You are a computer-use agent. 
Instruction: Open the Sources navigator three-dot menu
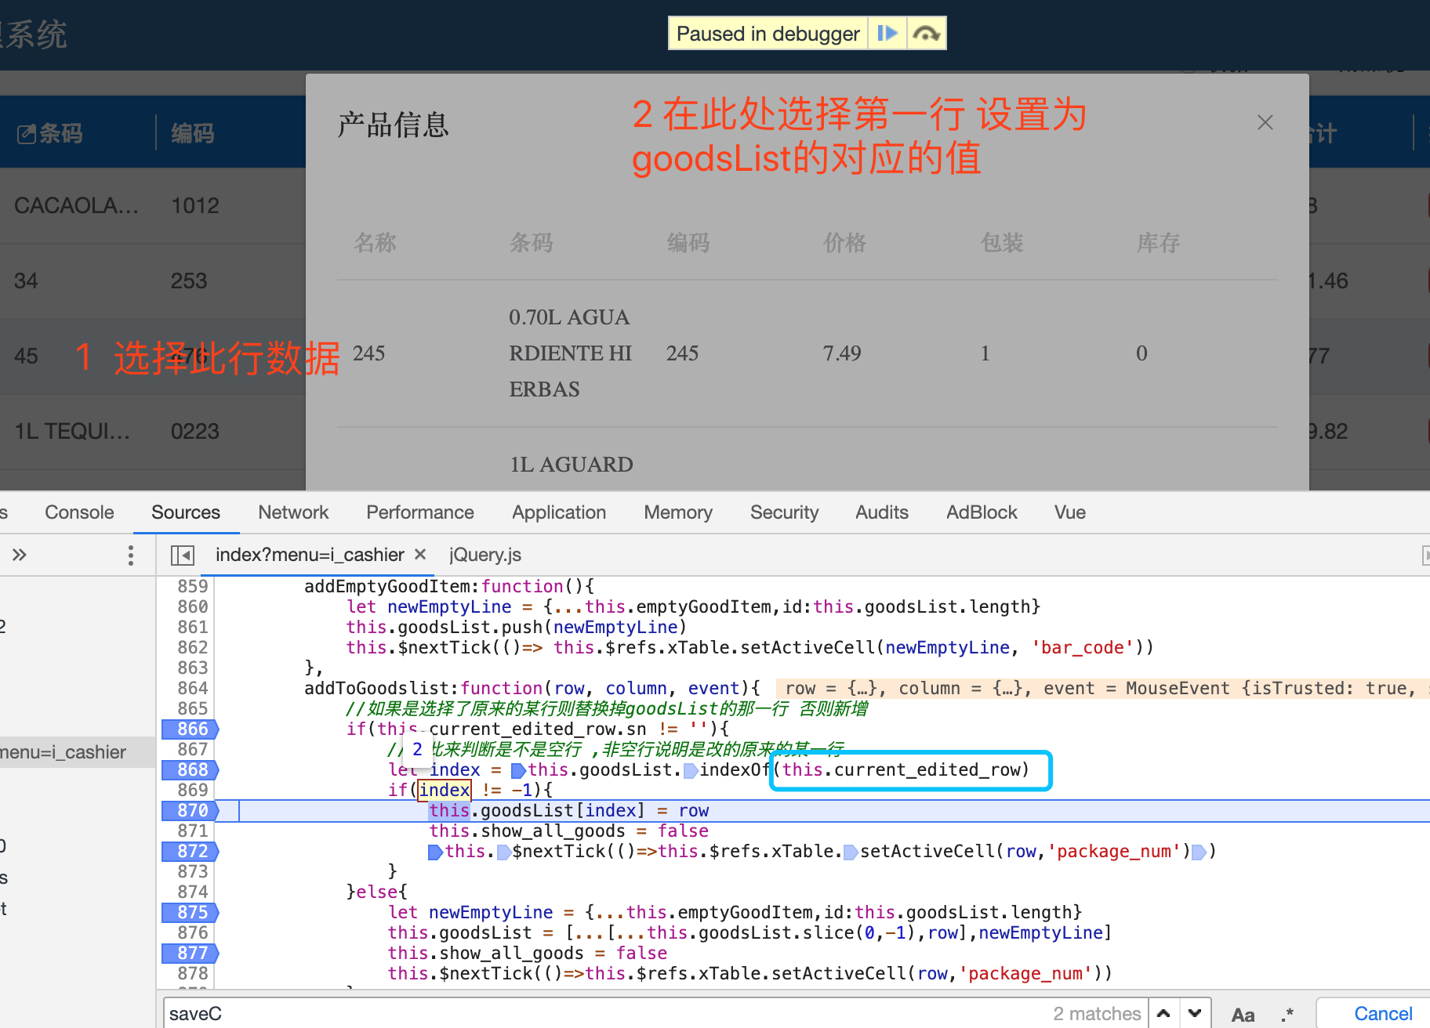point(131,555)
